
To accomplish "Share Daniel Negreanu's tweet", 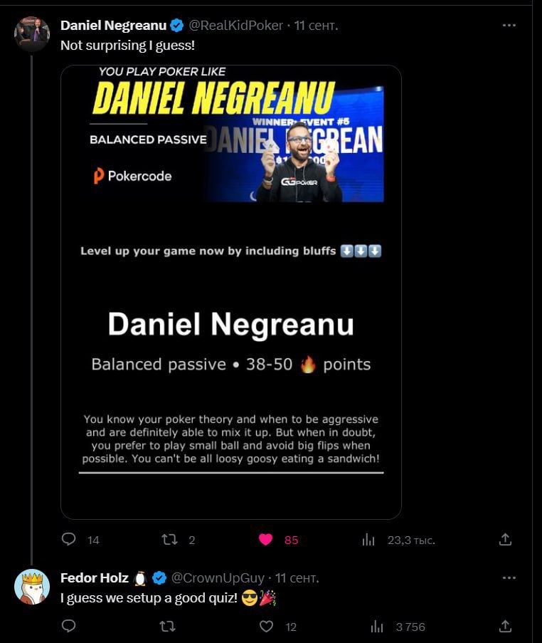I will pos(505,539).
